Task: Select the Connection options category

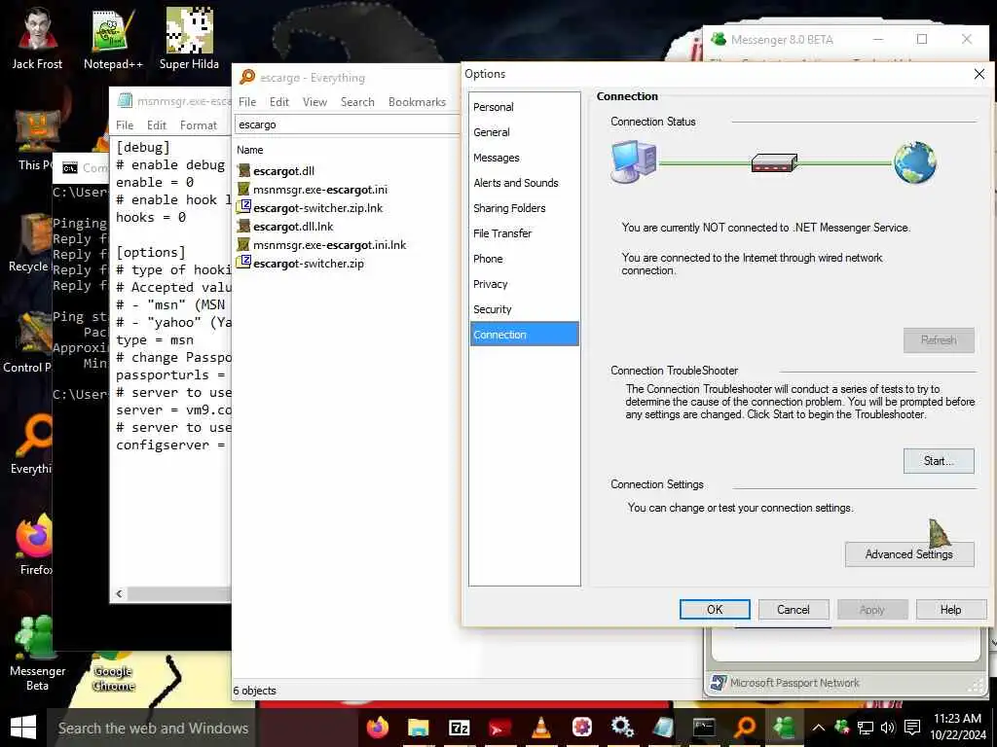Action: click(525, 335)
